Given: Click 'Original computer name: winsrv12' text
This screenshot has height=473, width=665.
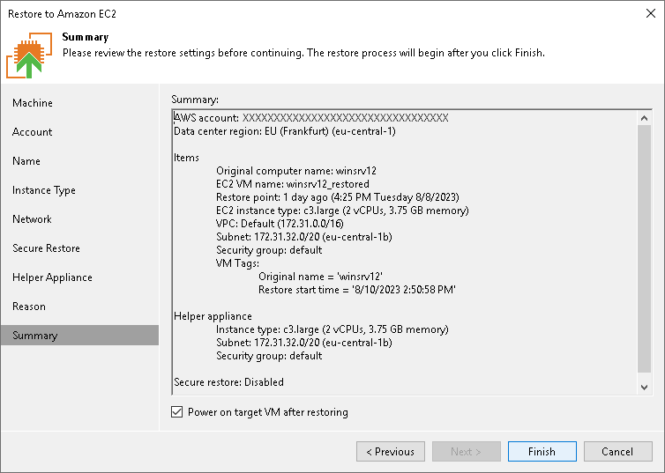Looking at the screenshot, I should (296, 171).
